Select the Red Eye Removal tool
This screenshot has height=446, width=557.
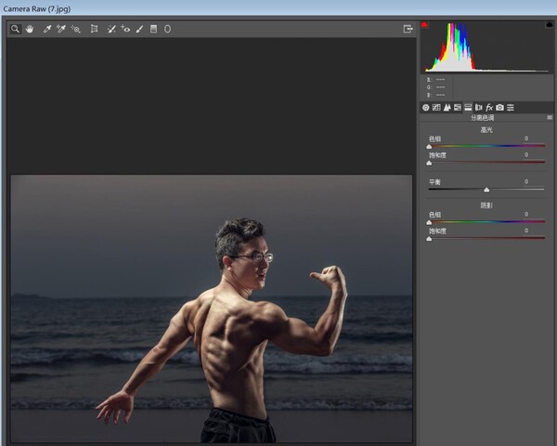pyautogui.click(x=125, y=29)
